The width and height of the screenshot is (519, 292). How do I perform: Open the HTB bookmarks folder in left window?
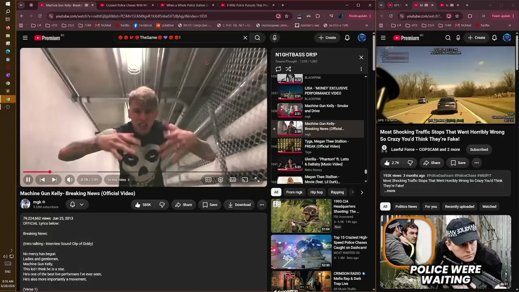click(51, 25)
